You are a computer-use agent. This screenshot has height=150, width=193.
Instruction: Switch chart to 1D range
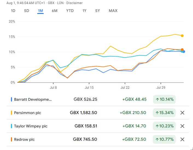[13, 11]
